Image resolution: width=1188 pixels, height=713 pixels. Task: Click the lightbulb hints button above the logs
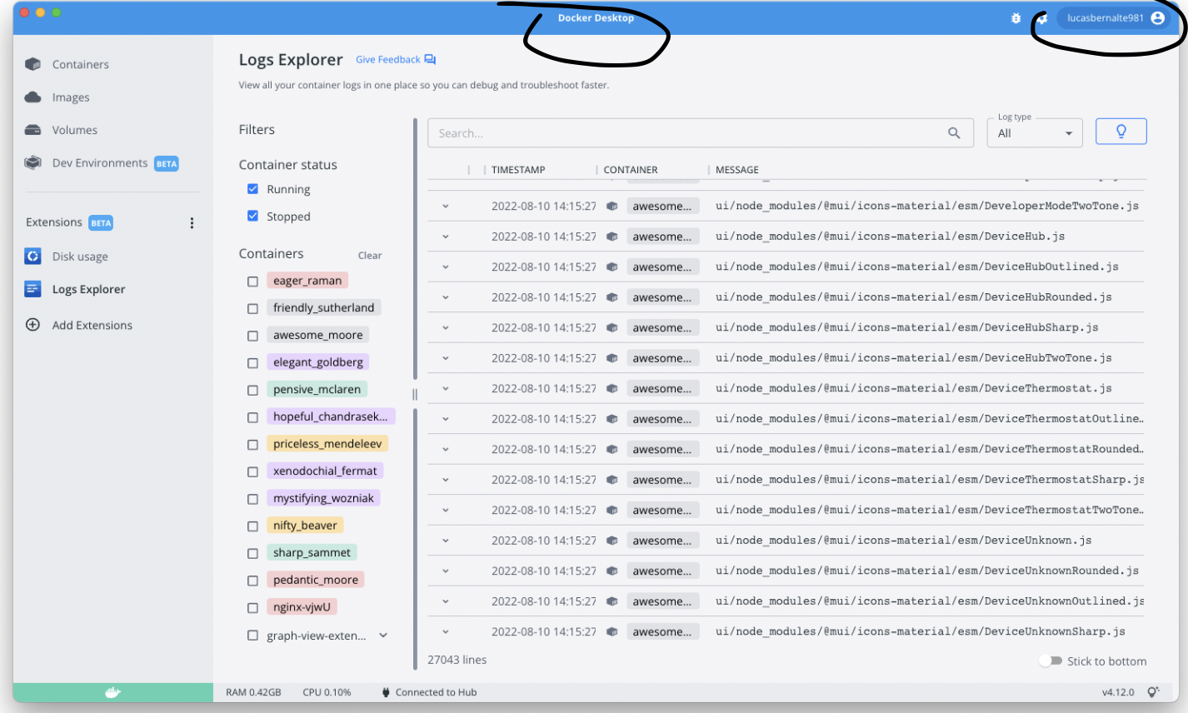point(1121,132)
